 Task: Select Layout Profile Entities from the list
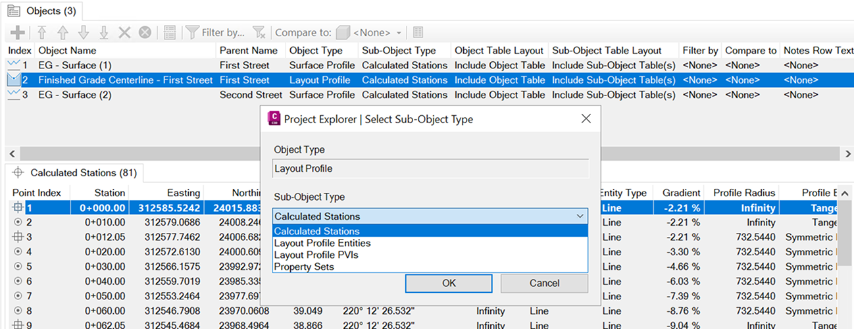click(x=322, y=243)
